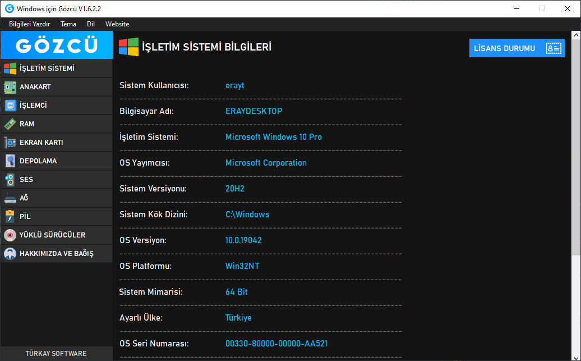Screen dimensions: 581x361
Task: Open the SES audio section
Action: pos(57,180)
